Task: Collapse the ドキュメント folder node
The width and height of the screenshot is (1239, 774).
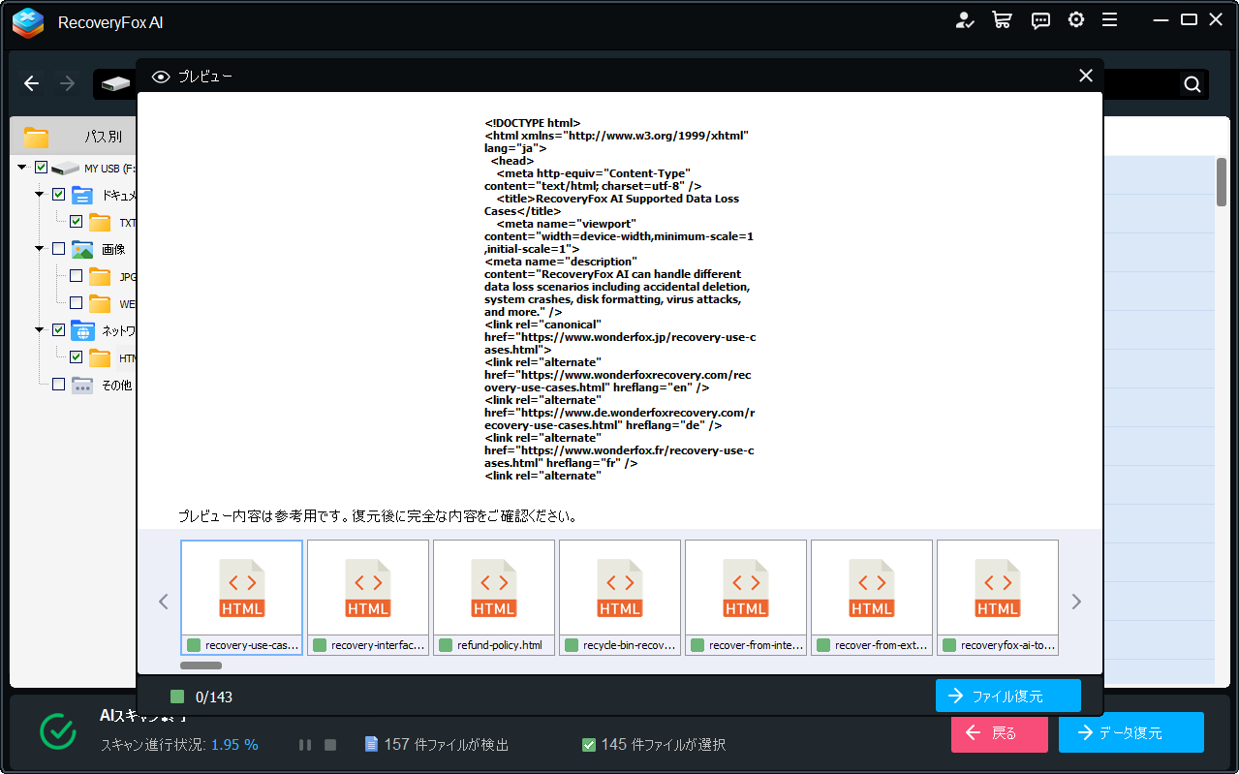Action: pos(40,195)
